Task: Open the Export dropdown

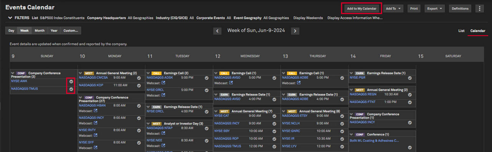Action: point(435,8)
